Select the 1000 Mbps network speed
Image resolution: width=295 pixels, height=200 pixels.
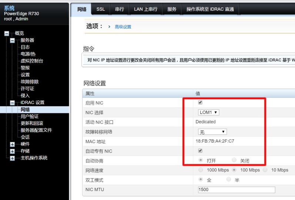[x=201, y=170]
